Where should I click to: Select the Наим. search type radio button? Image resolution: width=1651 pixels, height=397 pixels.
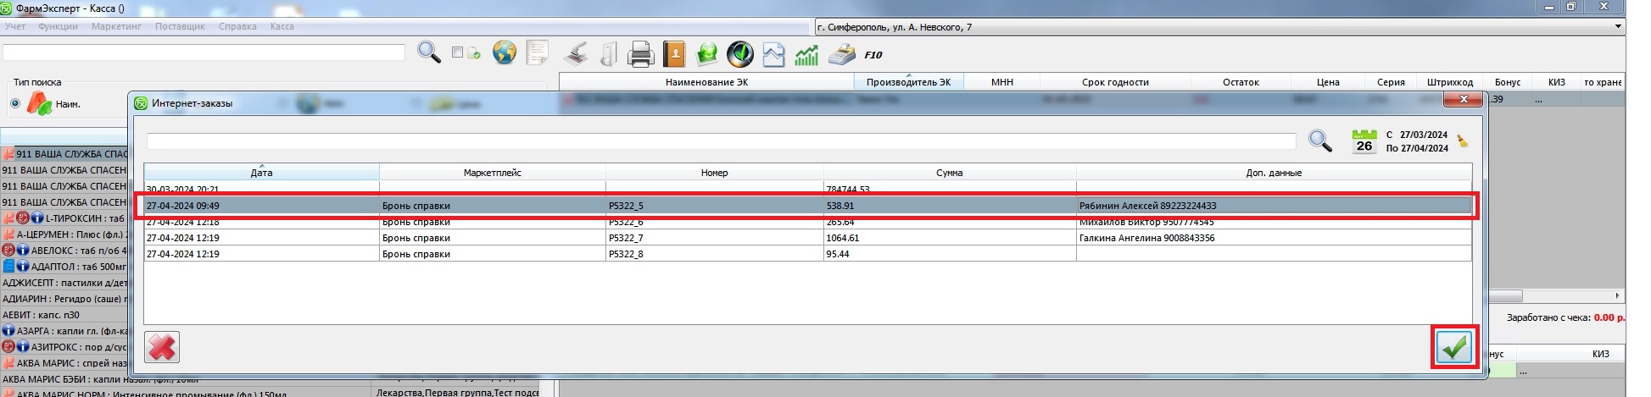pyautogui.click(x=15, y=103)
